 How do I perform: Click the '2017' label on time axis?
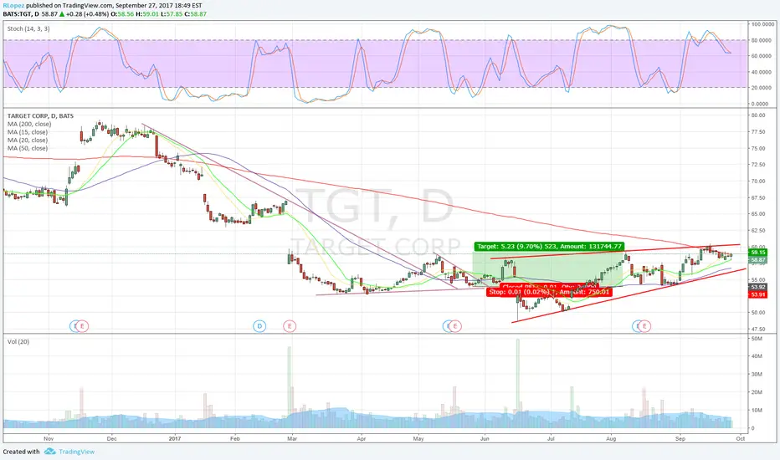click(x=175, y=438)
